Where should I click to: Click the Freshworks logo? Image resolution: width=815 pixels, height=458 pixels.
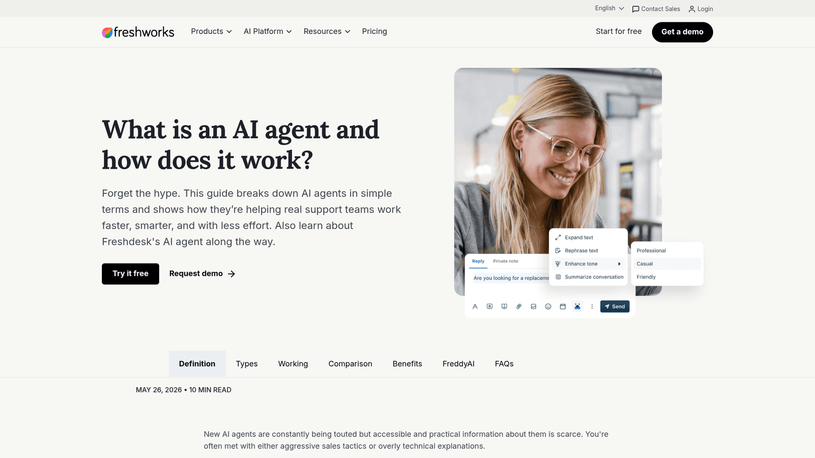(138, 32)
